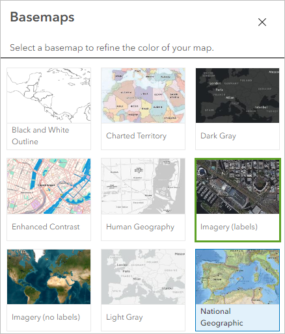Select the Enhanced Contrast map thumbnail
The width and height of the screenshot is (285, 334).
tap(49, 186)
